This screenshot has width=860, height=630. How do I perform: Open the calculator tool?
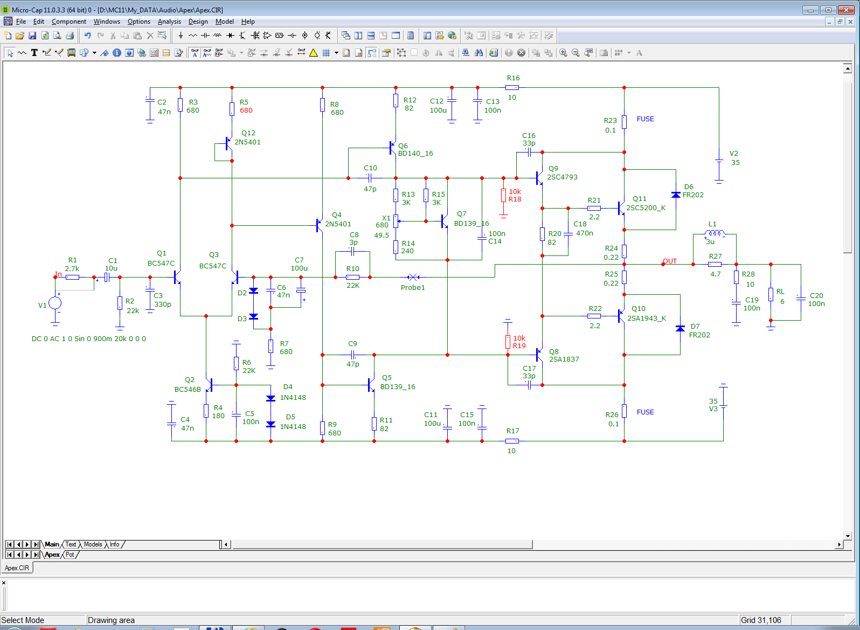pos(411,36)
